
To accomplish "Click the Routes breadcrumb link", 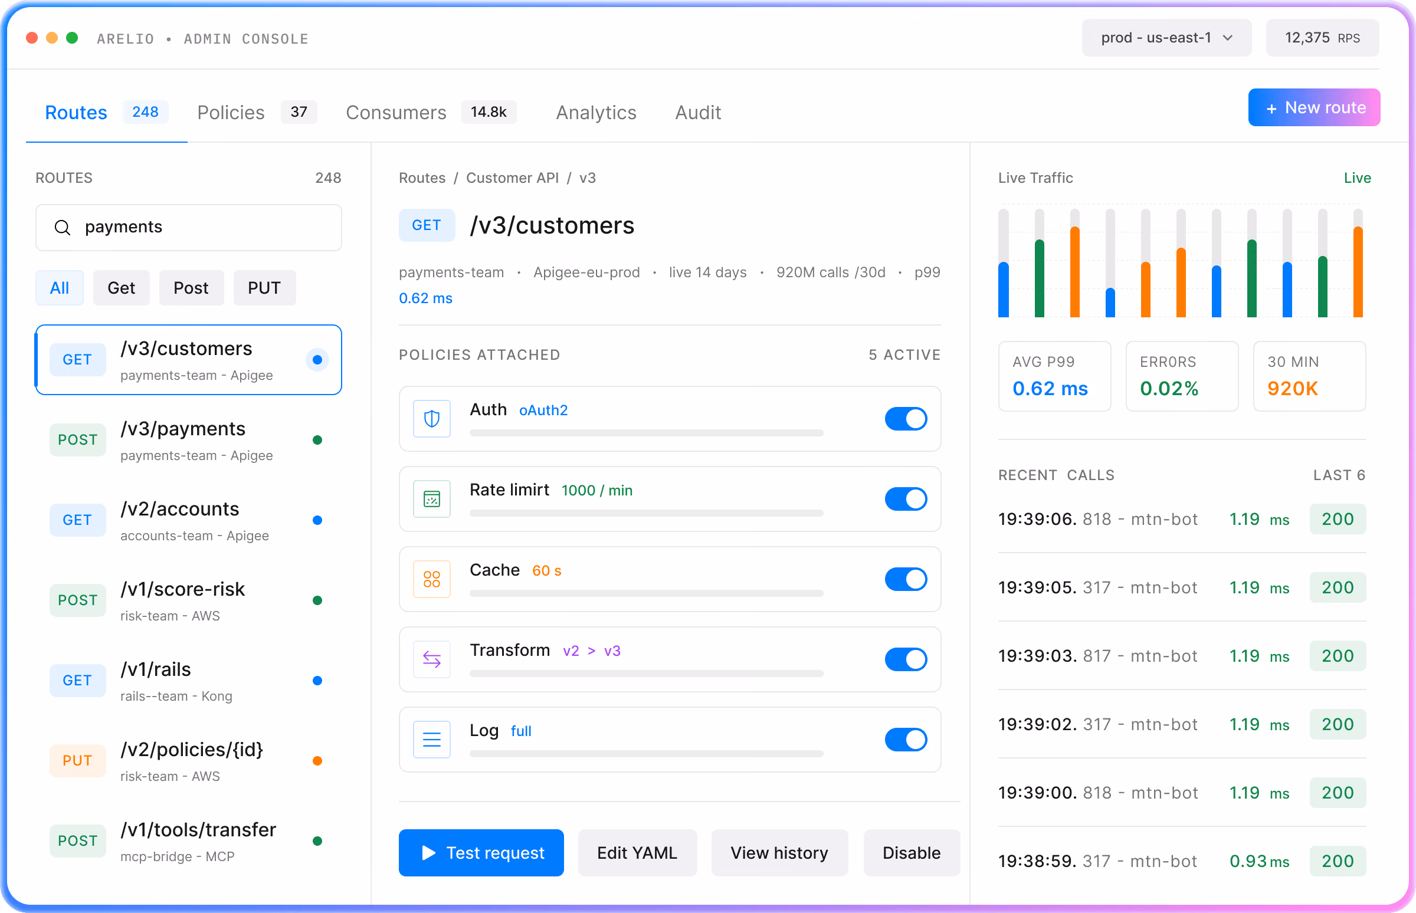I will click(x=422, y=178).
